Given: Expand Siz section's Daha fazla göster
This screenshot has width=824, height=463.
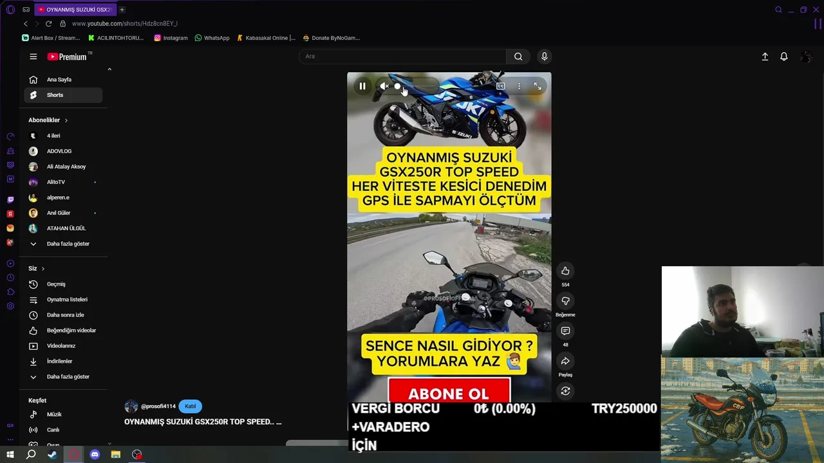Looking at the screenshot, I should (63, 377).
